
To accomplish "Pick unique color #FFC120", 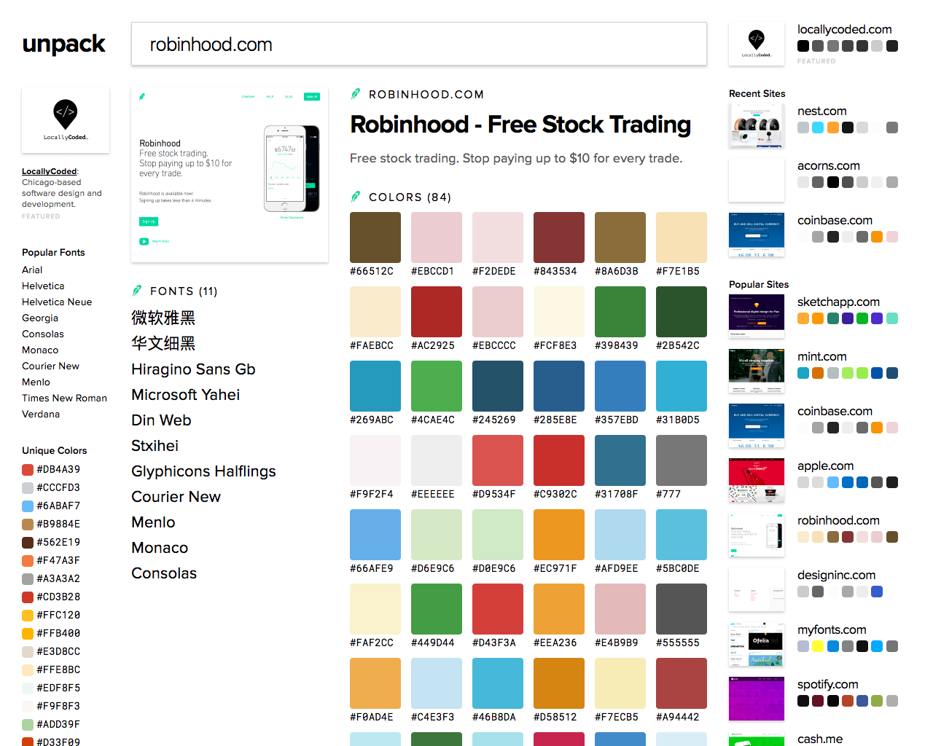I will (x=51, y=615).
